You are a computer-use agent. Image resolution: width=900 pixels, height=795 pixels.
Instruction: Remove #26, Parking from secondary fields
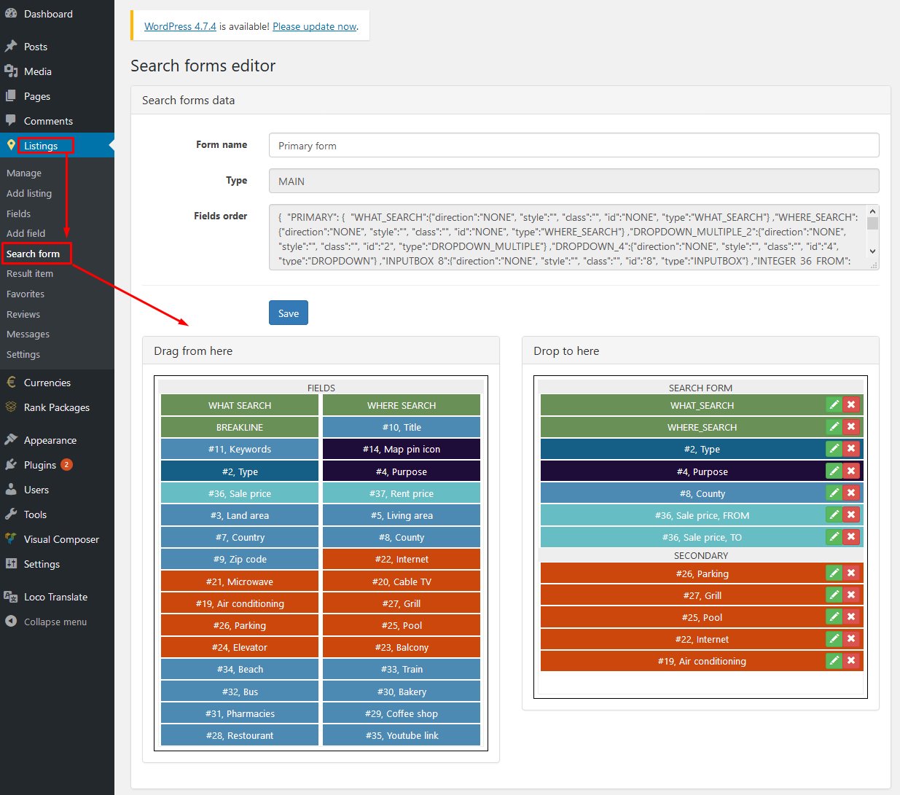click(x=850, y=573)
